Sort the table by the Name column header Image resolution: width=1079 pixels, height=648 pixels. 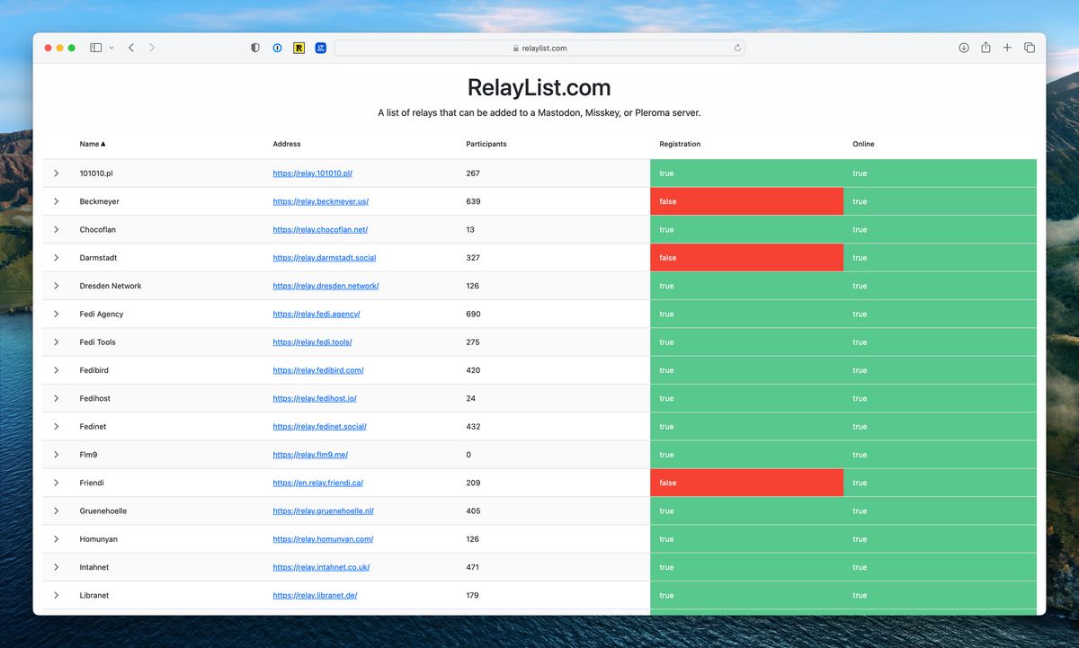click(x=93, y=144)
